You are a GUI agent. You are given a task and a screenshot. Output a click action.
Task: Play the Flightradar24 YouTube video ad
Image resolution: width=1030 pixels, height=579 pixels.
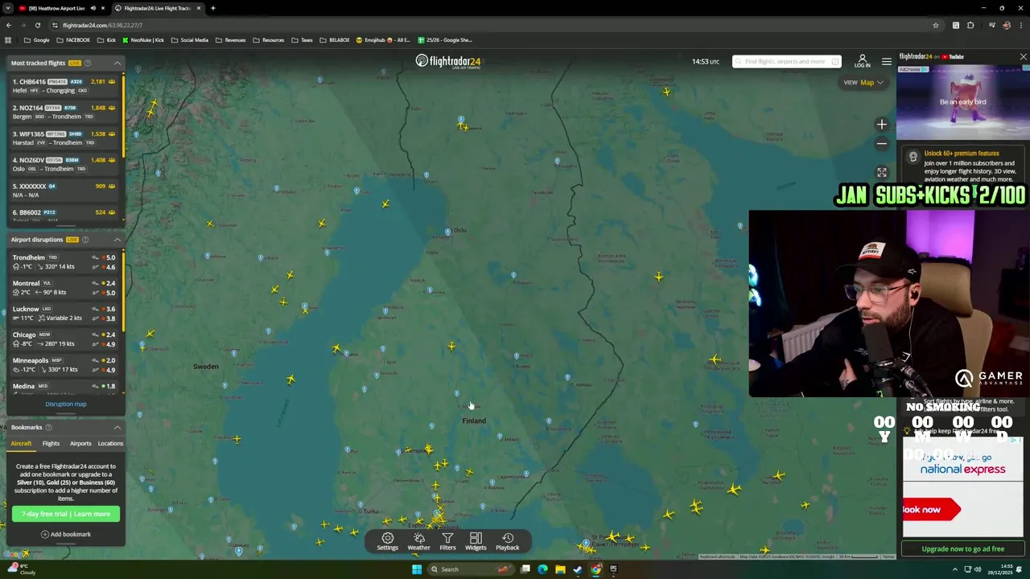pos(962,102)
